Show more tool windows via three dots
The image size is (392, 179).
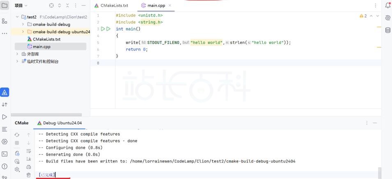pyautogui.click(x=5, y=33)
